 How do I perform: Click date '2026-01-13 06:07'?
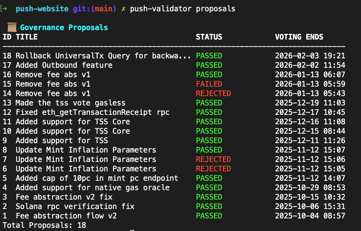point(310,75)
